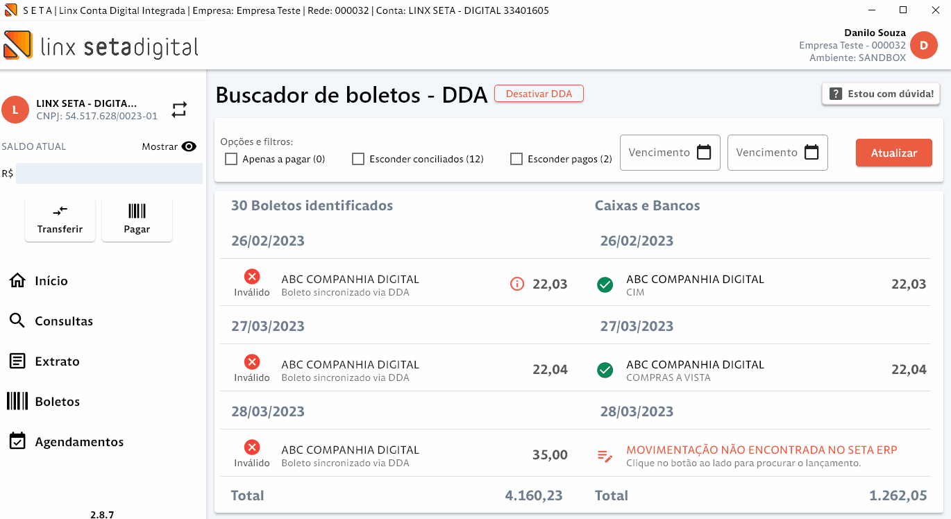Open calendar on first Vencimento field
This screenshot has height=519, width=951.
[704, 152]
